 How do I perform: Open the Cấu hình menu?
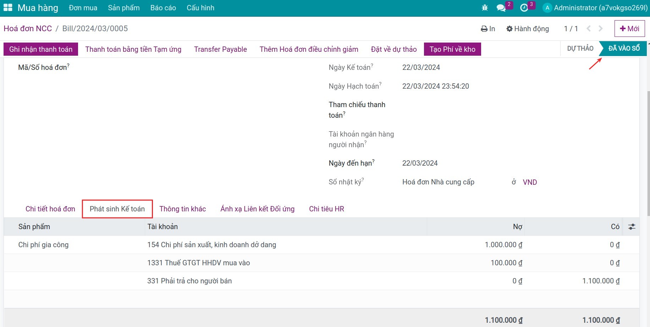200,8
